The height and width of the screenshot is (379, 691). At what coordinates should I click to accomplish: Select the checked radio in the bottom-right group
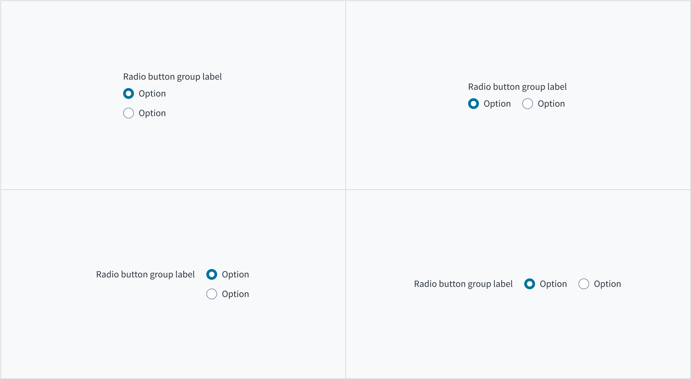coord(530,284)
